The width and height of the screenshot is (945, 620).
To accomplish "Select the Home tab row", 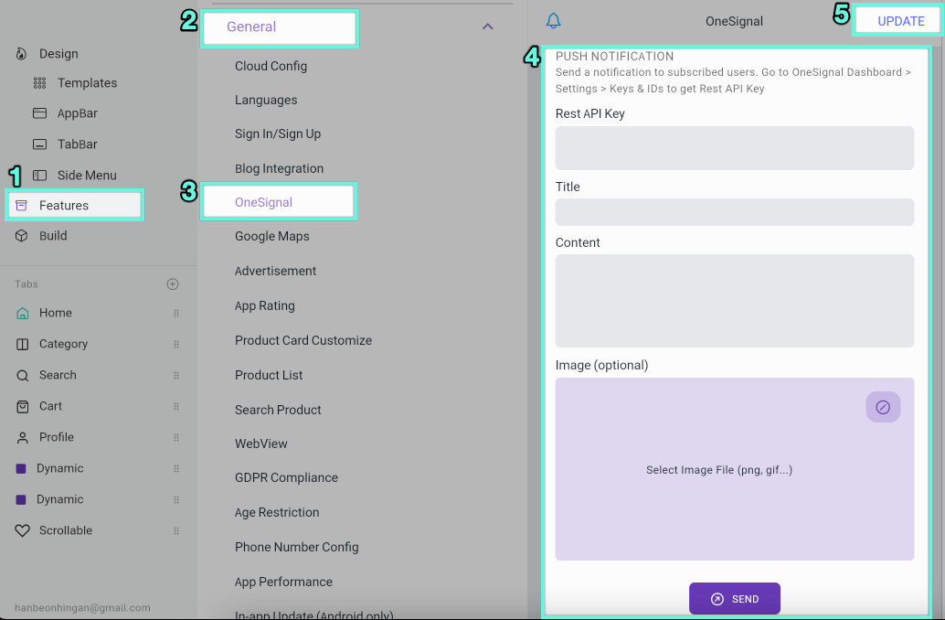I will click(x=98, y=313).
